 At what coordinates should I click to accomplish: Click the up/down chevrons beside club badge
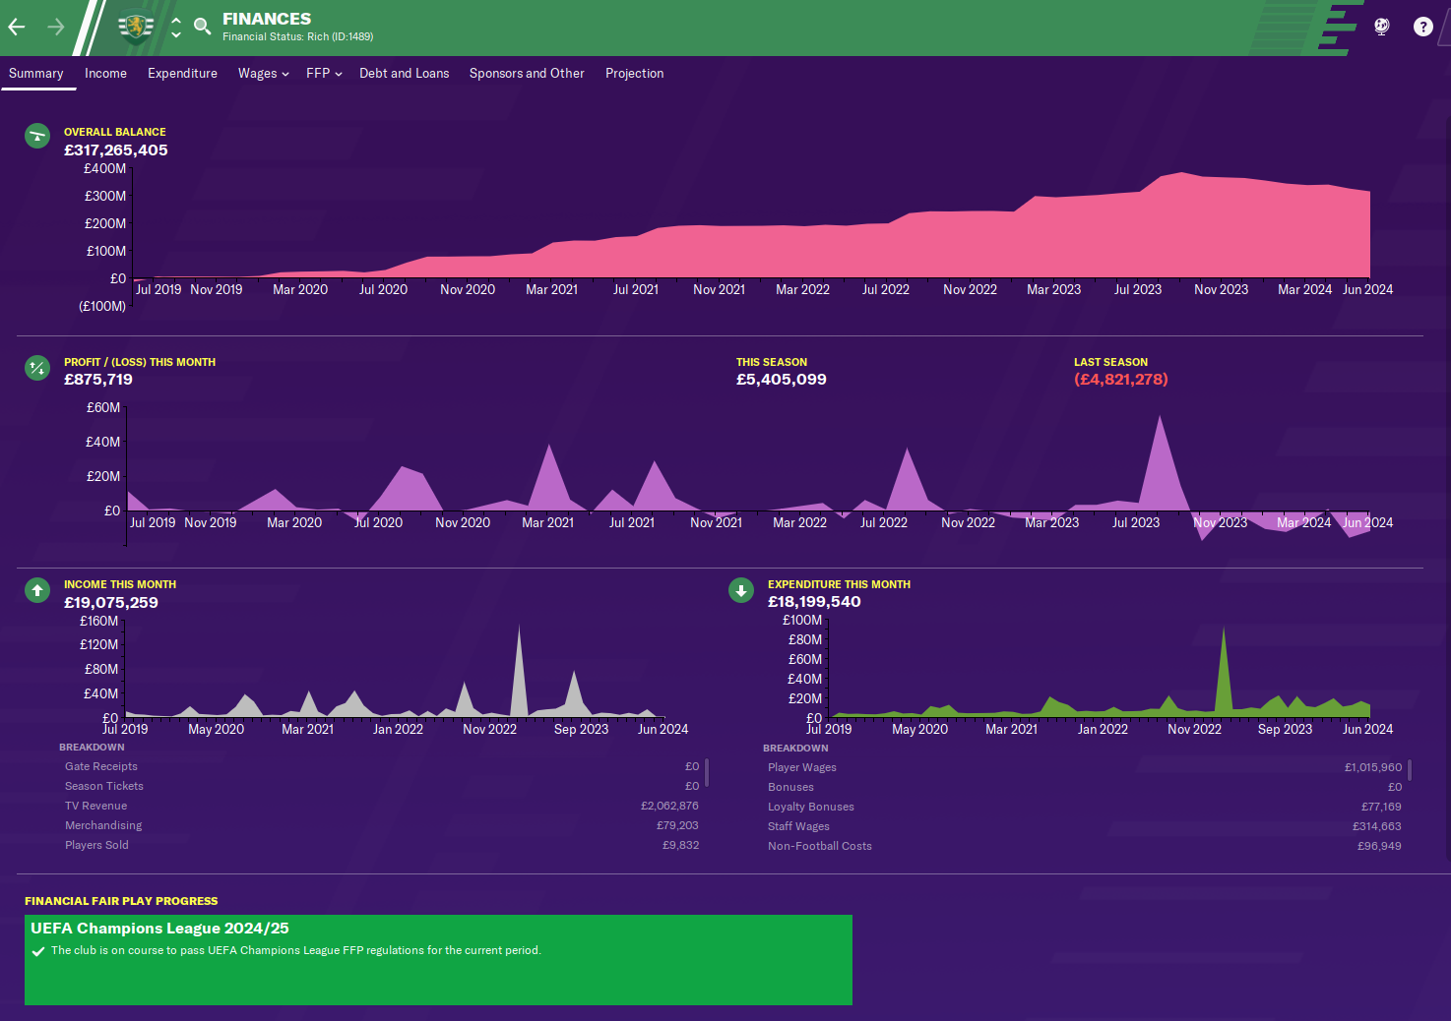click(176, 27)
